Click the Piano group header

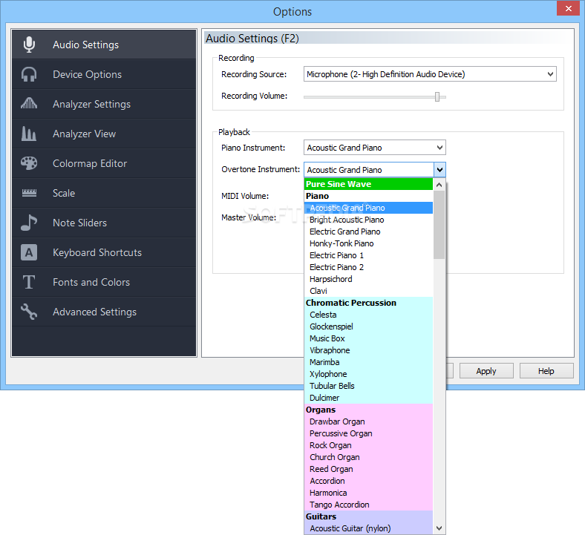coord(369,196)
